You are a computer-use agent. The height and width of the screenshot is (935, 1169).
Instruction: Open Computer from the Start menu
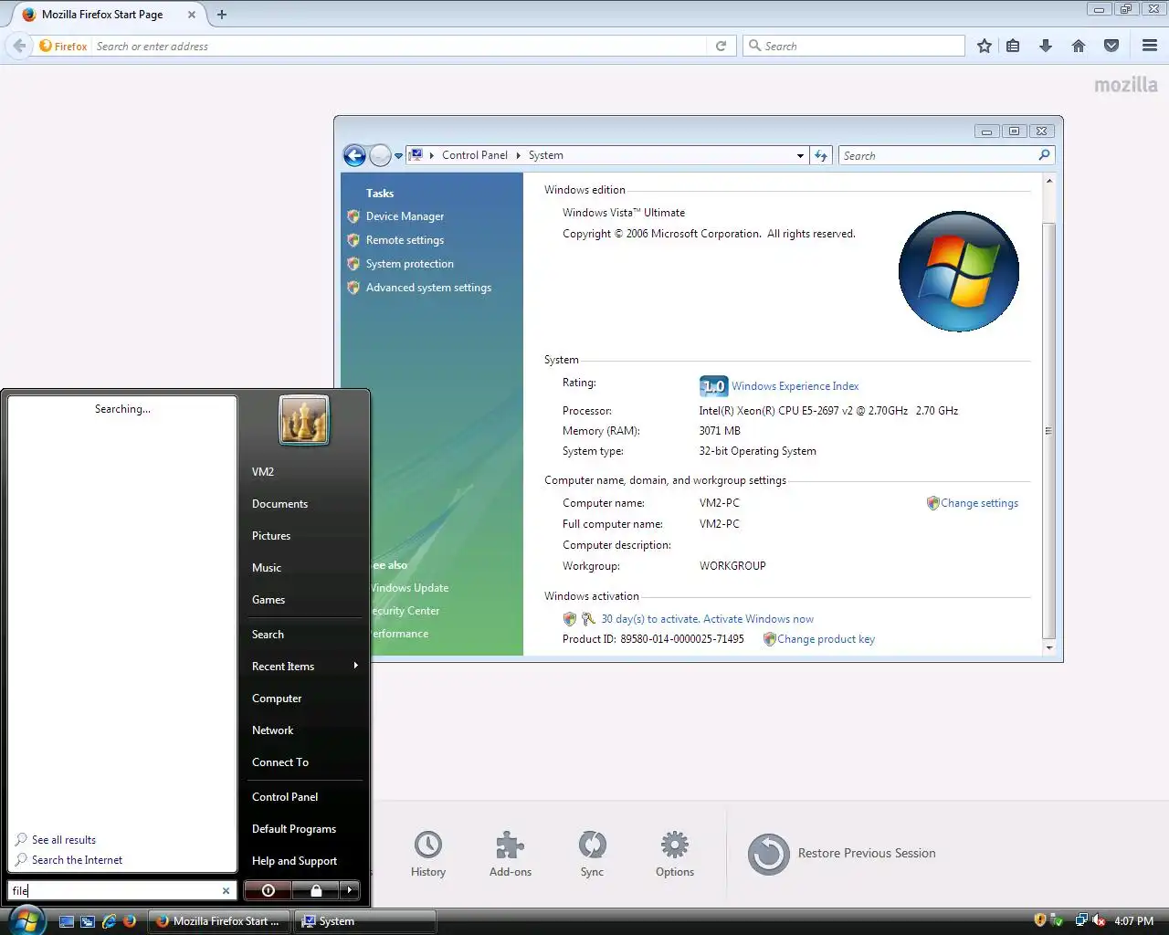tap(277, 699)
